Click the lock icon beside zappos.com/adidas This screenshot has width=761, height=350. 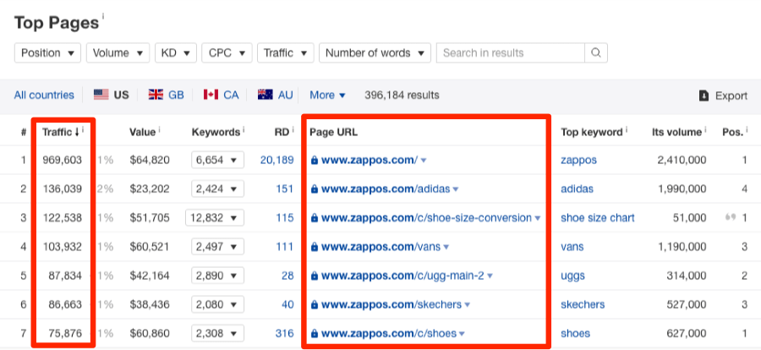314,189
